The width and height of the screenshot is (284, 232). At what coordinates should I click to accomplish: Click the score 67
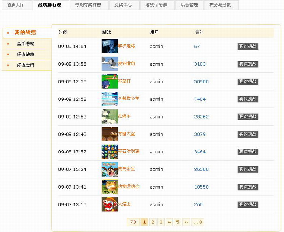197,47
